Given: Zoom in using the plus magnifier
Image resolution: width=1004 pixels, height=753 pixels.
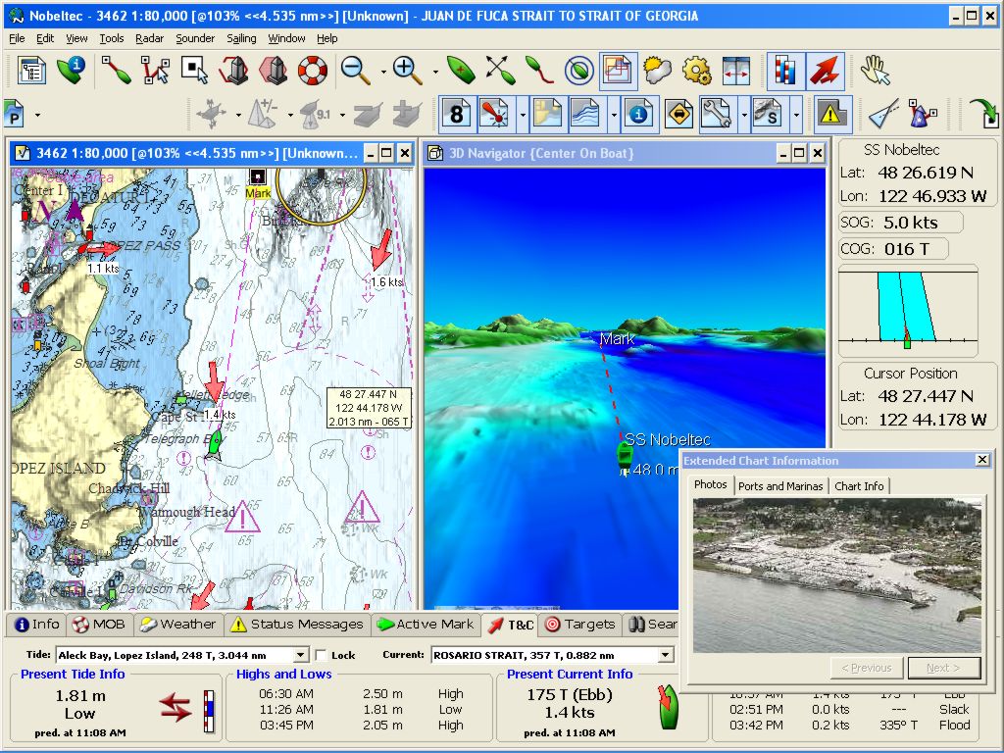Looking at the screenshot, I should point(408,71).
